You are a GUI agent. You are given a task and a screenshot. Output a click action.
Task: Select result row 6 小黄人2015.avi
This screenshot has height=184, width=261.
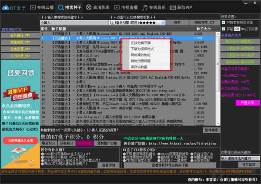(128, 56)
